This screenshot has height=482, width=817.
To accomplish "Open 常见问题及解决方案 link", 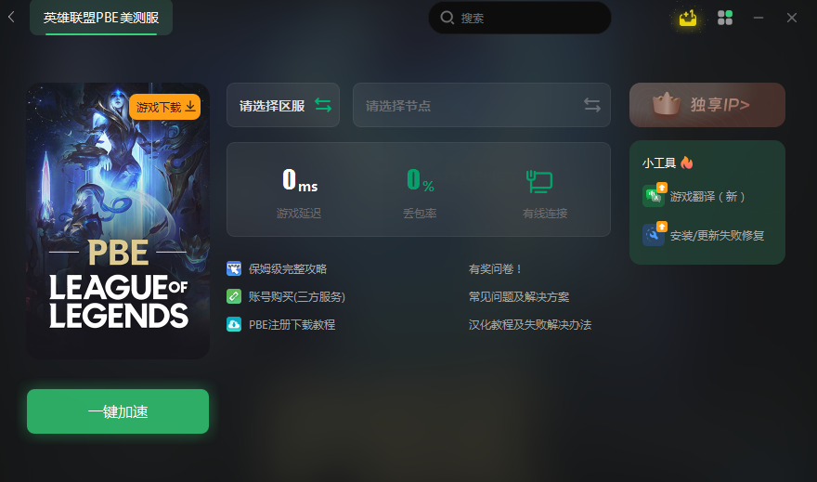I will tap(519, 296).
